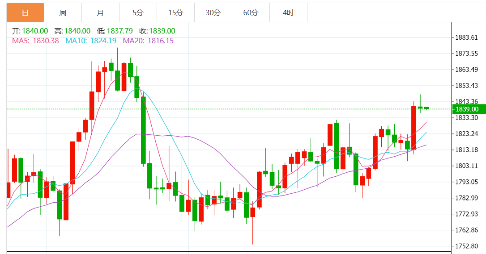This screenshot has height=254, width=486.
Task: Click the MA10: 1824.19 indicator label
Action: point(91,41)
